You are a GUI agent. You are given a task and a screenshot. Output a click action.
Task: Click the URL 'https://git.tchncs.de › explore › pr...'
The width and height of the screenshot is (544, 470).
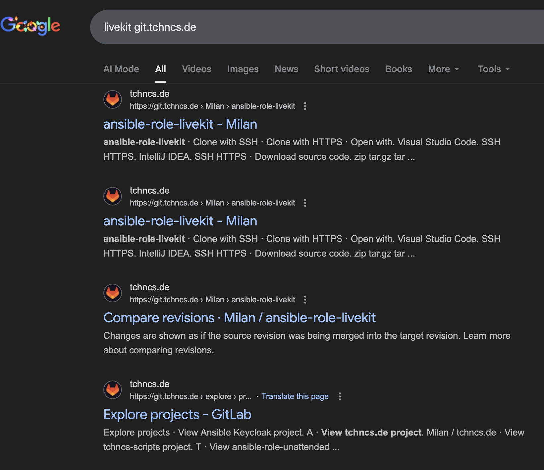click(190, 396)
